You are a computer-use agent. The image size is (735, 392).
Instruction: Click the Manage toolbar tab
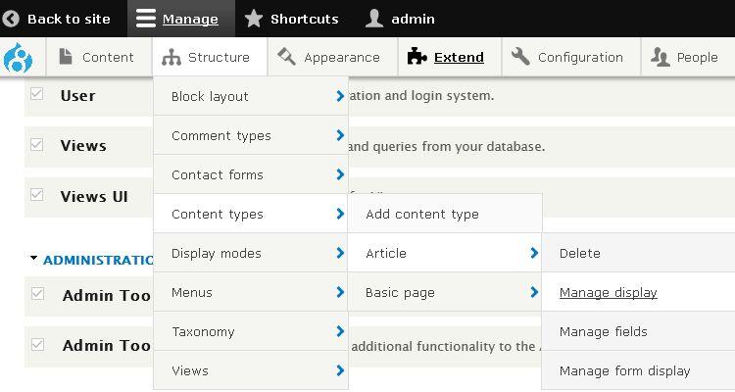tap(181, 19)
